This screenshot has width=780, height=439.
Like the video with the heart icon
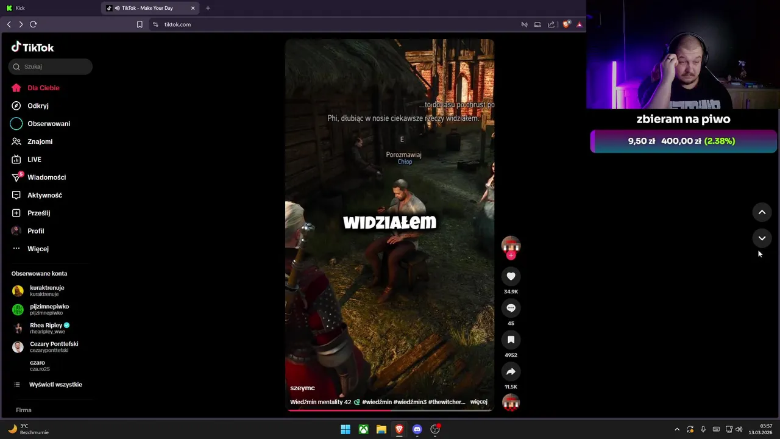click(x=511, y=276)
